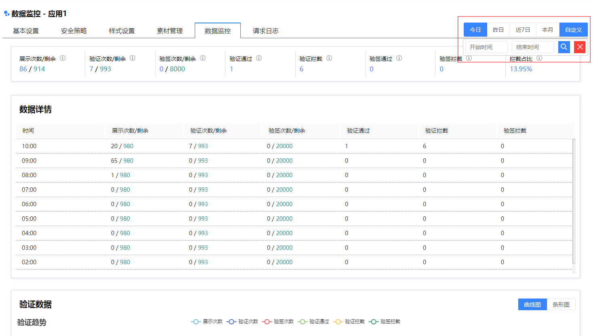Click info icon beside 验证次数/剩余 summary
The image size is (593, 336).
coord(132,58)
